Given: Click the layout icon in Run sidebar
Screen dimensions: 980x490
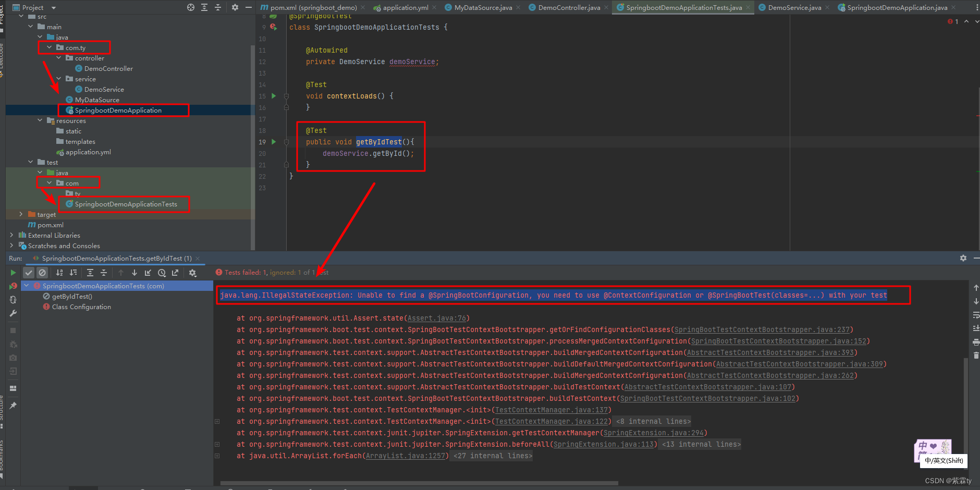Looking at the screenshot, I should click(13, 388).
